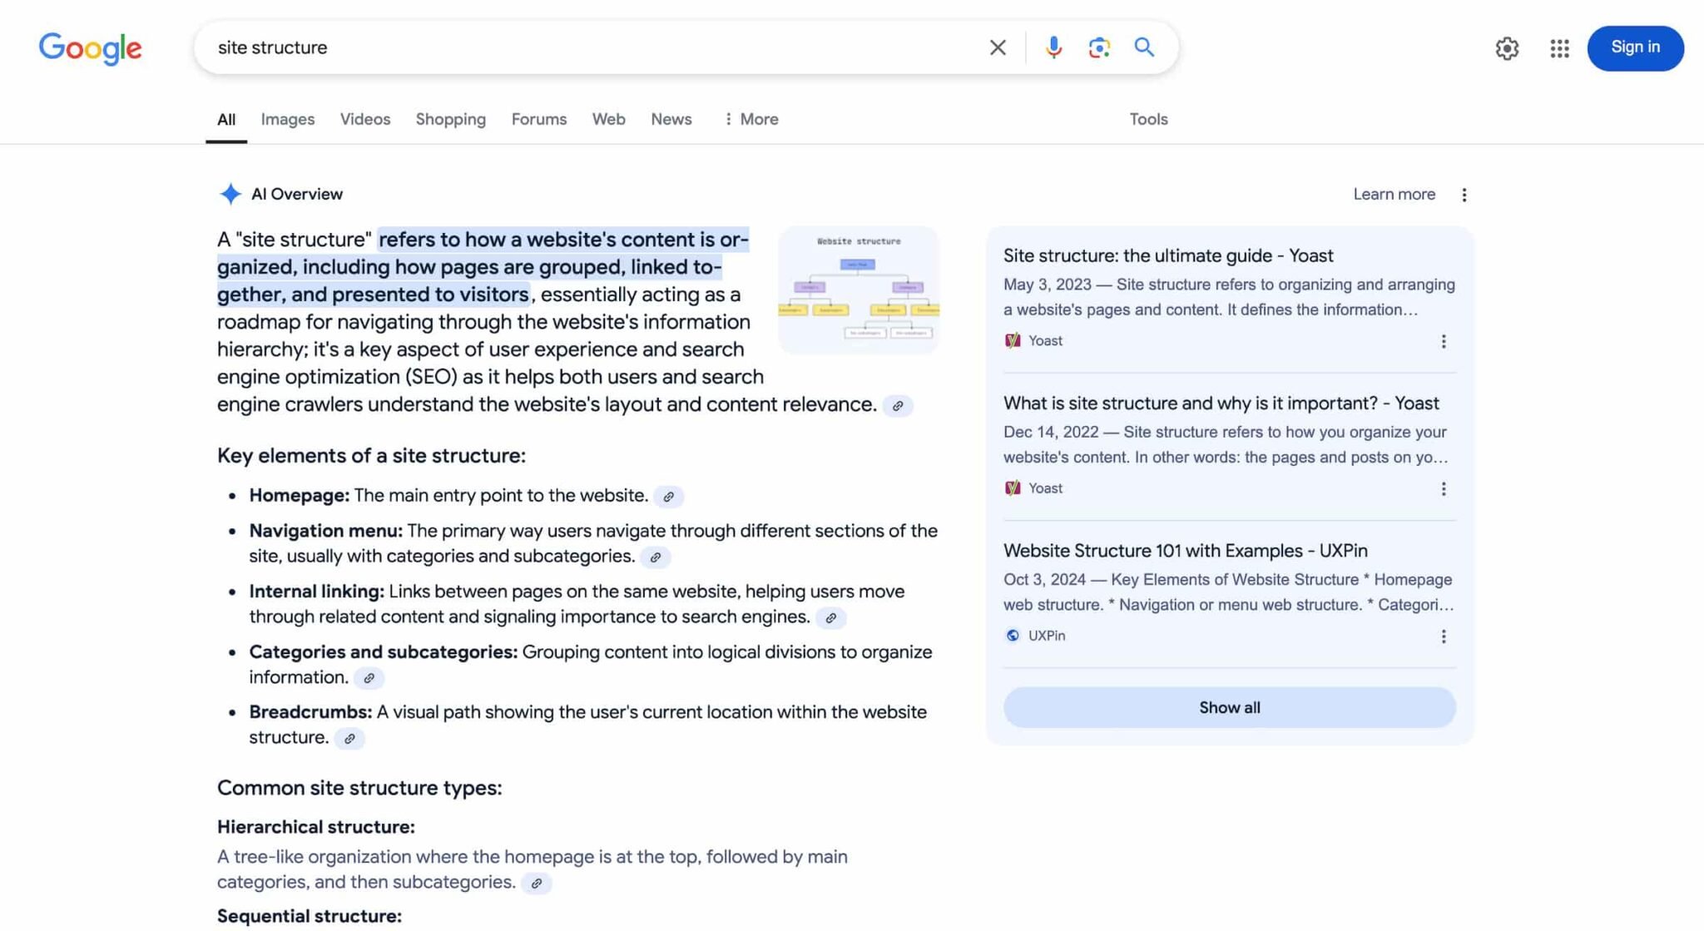Open 'Site structure: the ultimate guide - Yoast'
1704x931 pixels.
[x=1168, y=255]
